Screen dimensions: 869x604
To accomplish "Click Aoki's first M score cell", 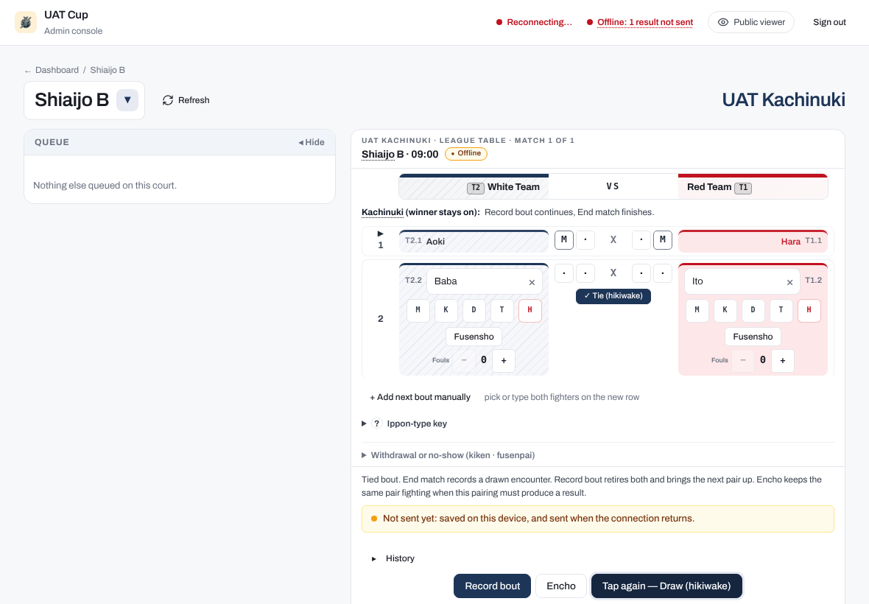I will pyautogui.click(x=563, y=240).
